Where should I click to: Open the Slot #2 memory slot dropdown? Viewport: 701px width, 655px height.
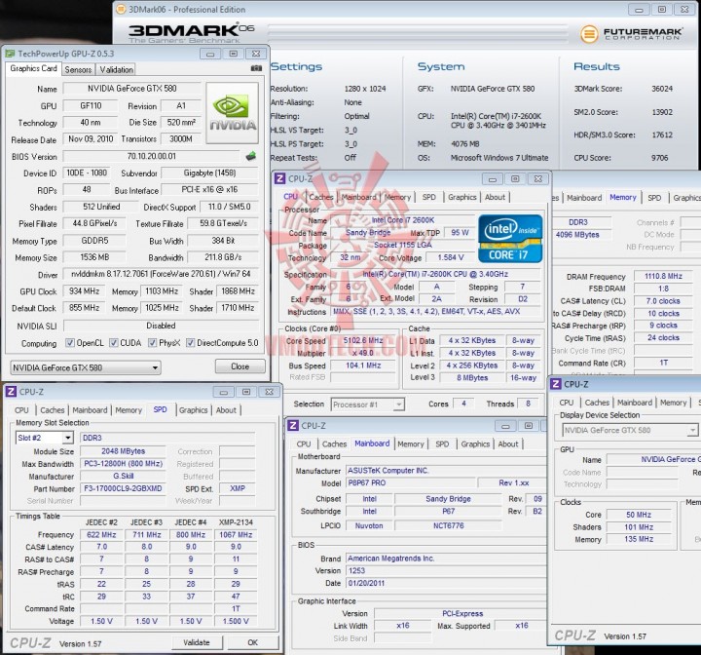point(44,438)
